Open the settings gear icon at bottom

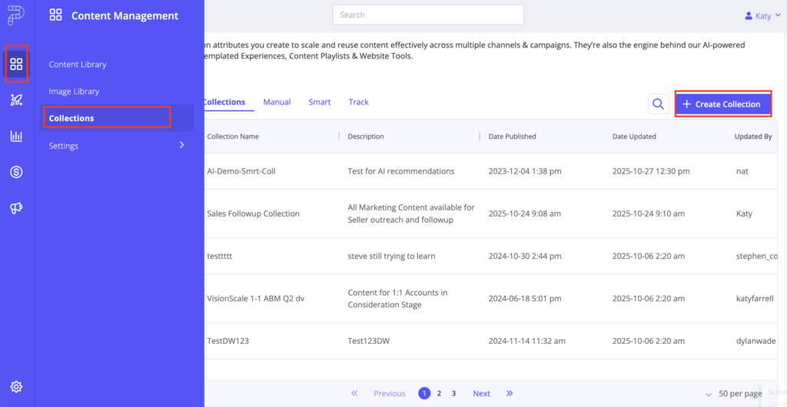(x=16, y=387)
